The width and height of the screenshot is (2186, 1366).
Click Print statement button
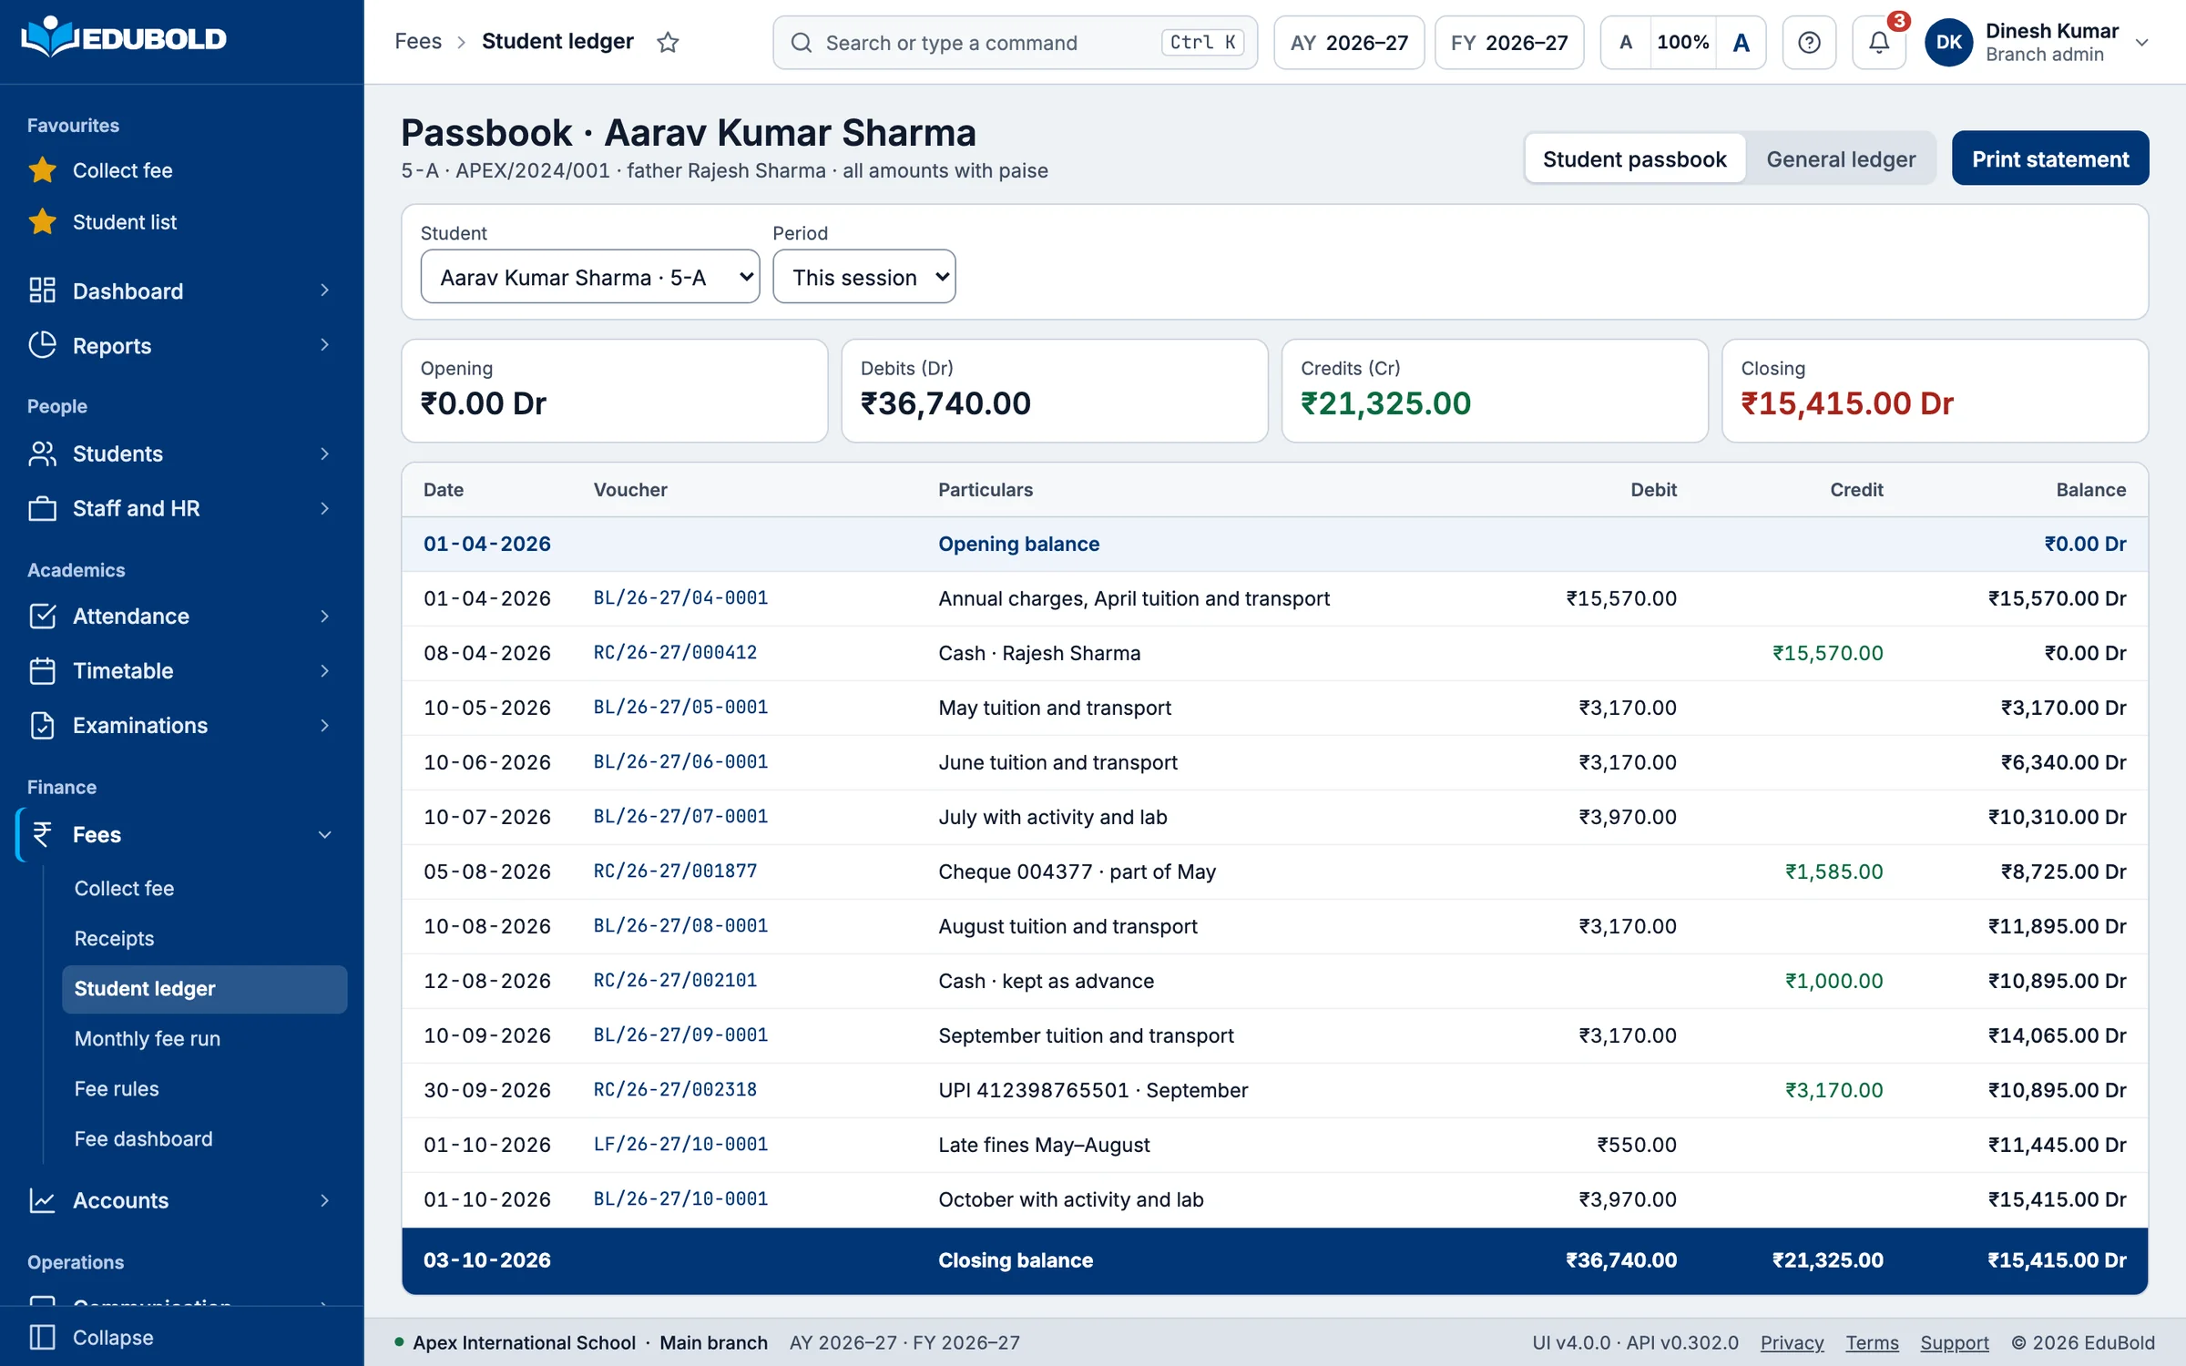tap(2050, 158)
